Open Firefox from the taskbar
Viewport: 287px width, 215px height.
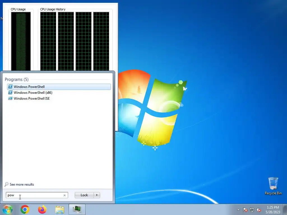42,209
